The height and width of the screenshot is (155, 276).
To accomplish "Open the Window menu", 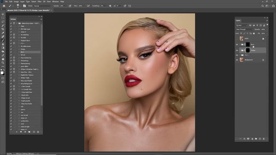I will tap(56, 2).
